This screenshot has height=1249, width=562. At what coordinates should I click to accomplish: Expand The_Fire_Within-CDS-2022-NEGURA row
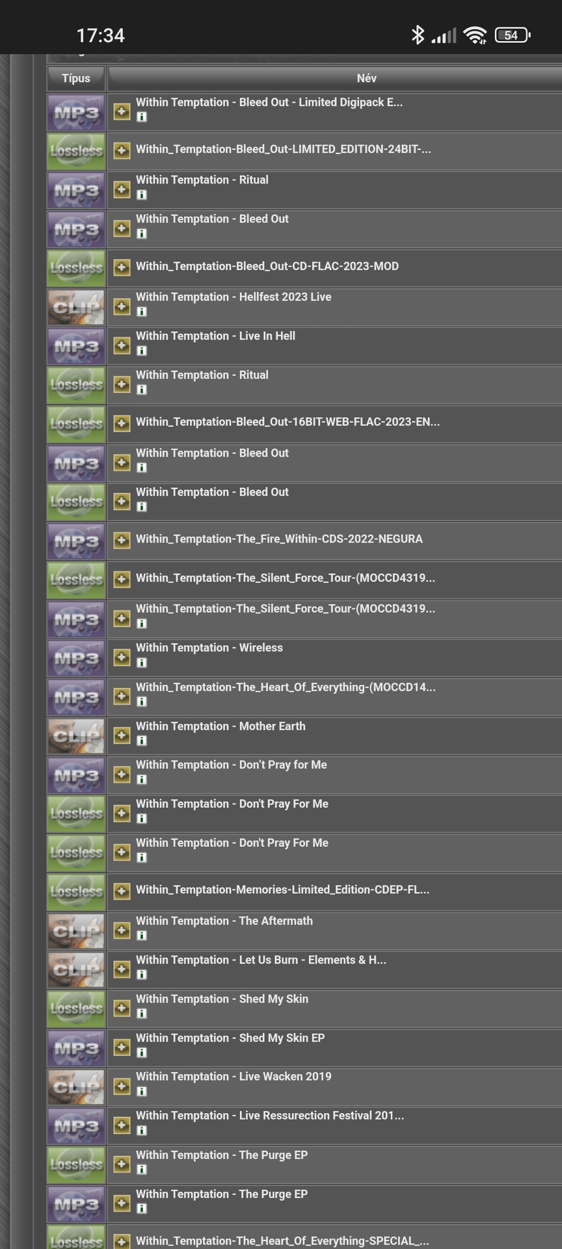coord(122,540)
